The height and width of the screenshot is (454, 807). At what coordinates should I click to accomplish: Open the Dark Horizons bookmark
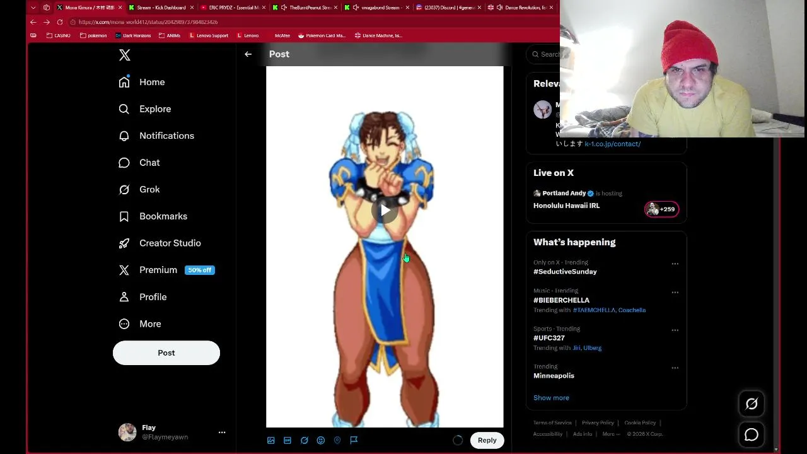[133, 36]
